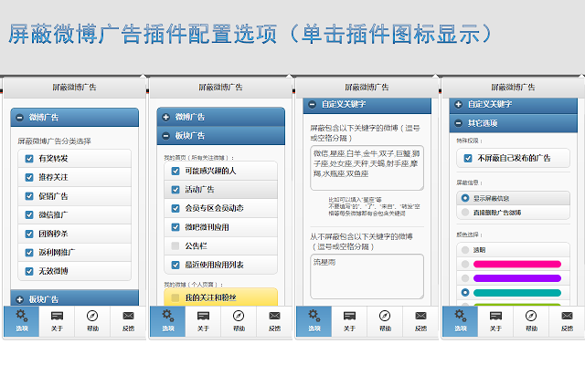The width and height of the screenshot is (585, 365).
Task: Pick the purple highlight color bar
Action: pos(517,278)
